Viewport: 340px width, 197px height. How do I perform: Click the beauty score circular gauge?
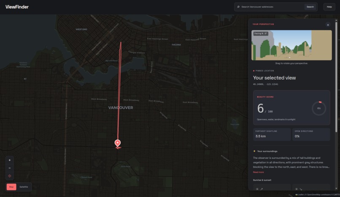(x=319, y=108)
